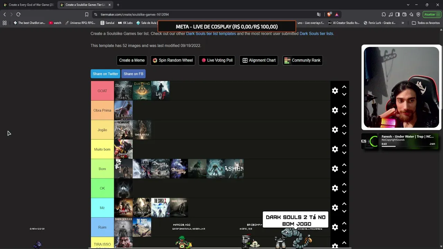The height and width of the screenshot is (249, 443).
Task: Open settings gear for Obra Prima row
Action: (x=335, y=110)
